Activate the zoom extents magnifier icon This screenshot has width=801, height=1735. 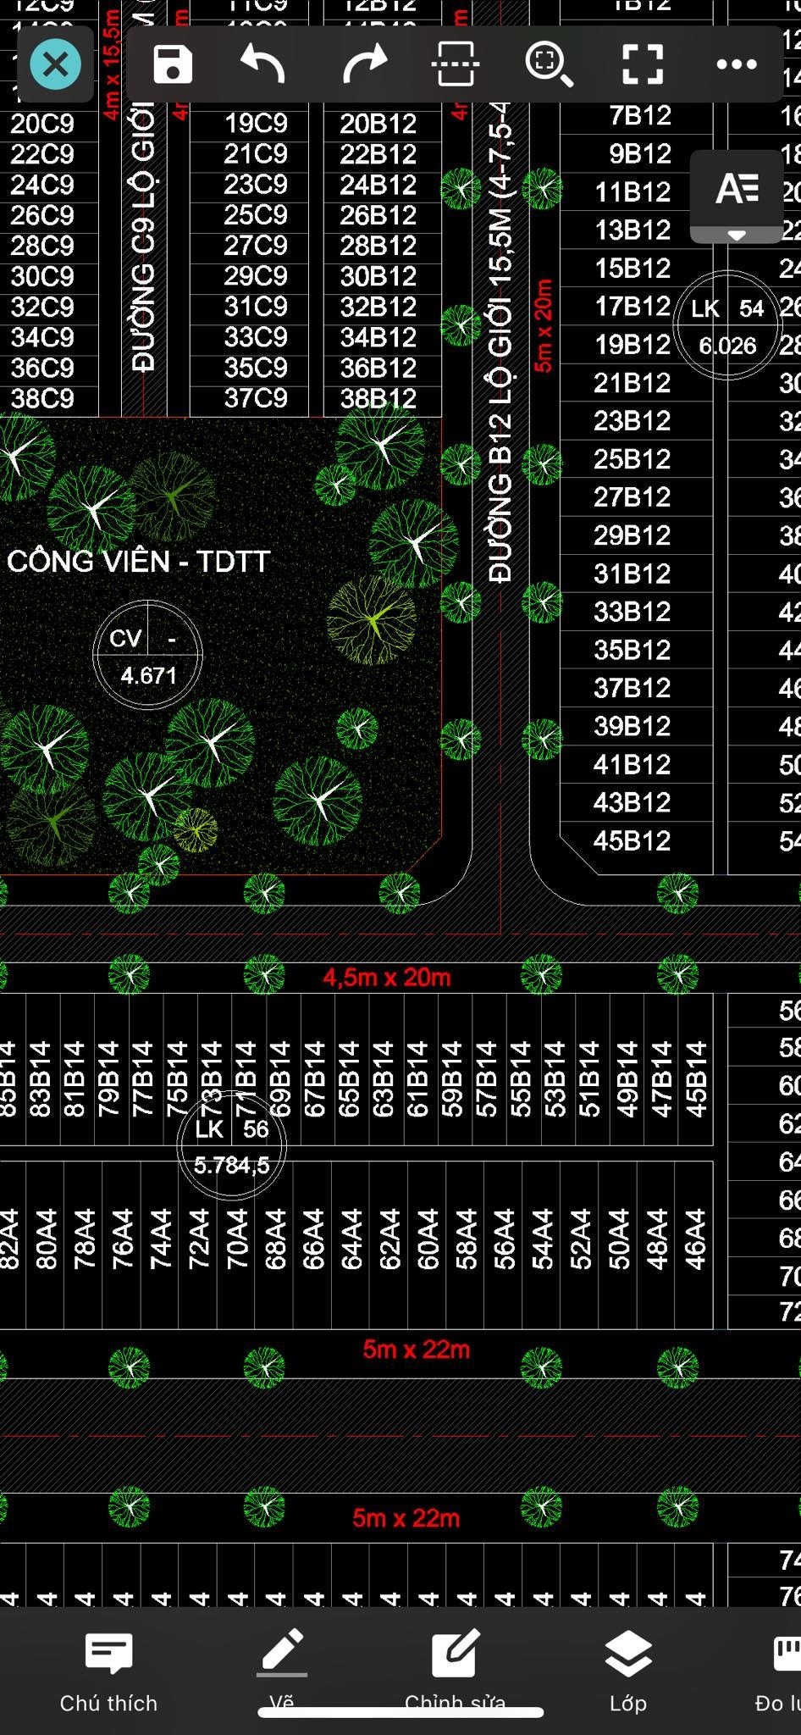tap(549, 64)
